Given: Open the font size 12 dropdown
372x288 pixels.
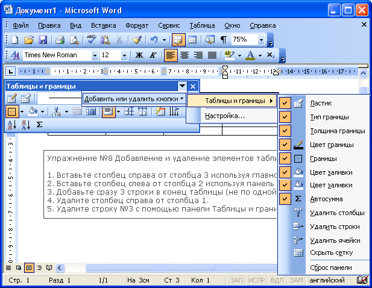Looking at the screenshot, I should [x=124, y=55].
